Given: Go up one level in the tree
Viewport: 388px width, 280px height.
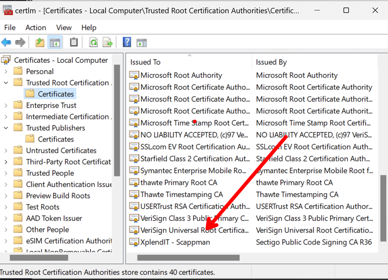Looking at the screenshot, I should point(40,43).
